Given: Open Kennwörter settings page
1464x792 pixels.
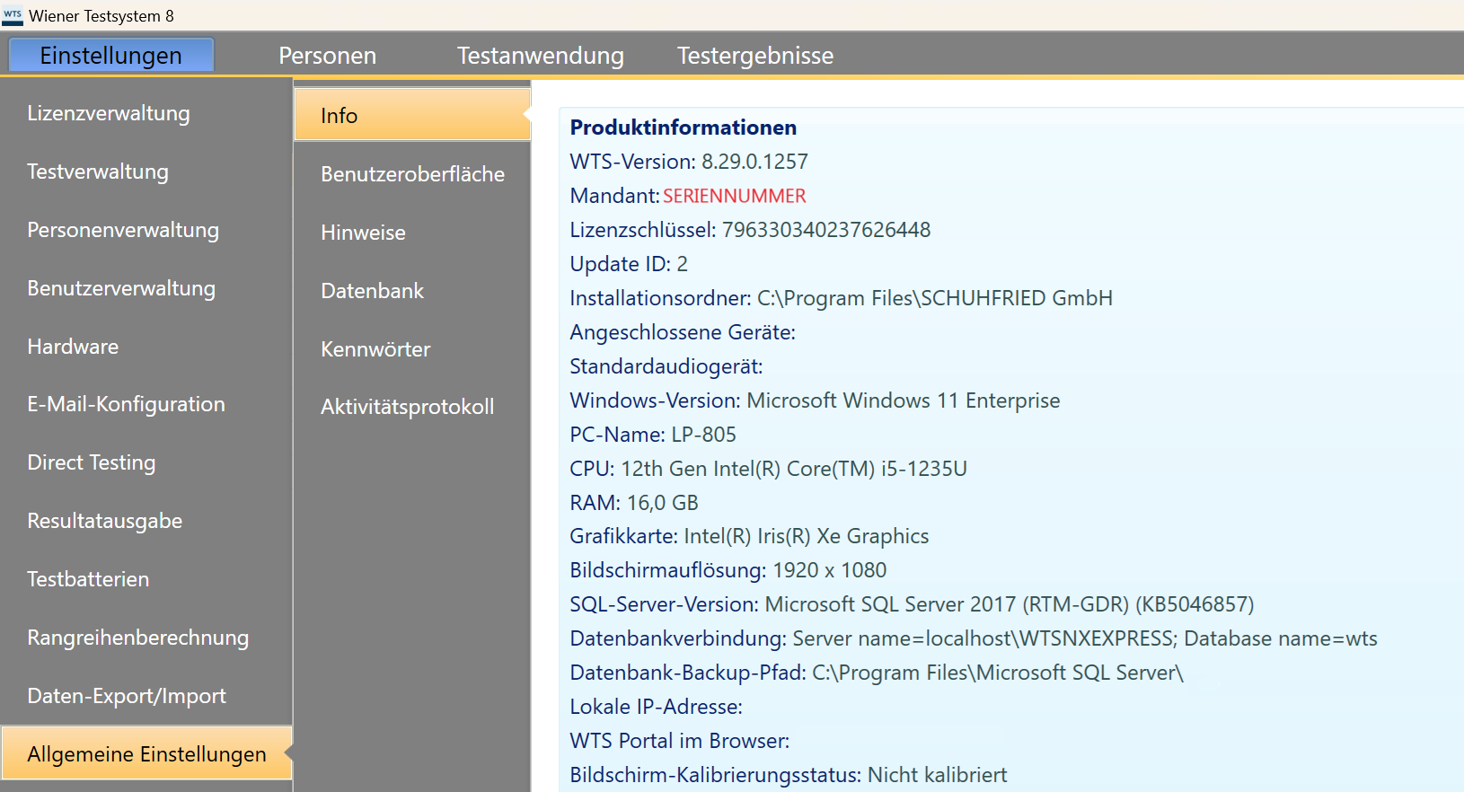Looking at the screenshot, I should pos(375,349).
